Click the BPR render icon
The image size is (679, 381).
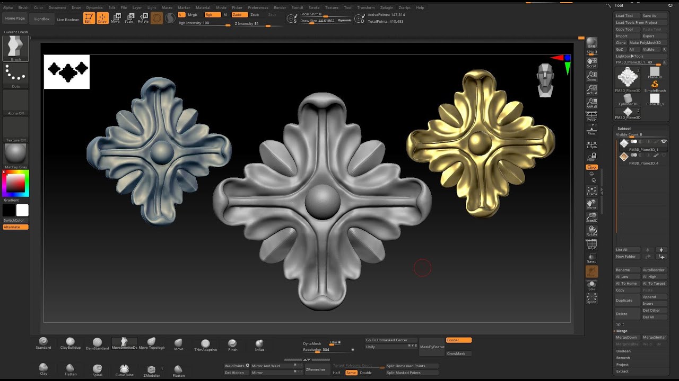point(591,43)
